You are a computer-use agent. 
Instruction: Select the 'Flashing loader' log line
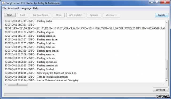click(28, 21)
